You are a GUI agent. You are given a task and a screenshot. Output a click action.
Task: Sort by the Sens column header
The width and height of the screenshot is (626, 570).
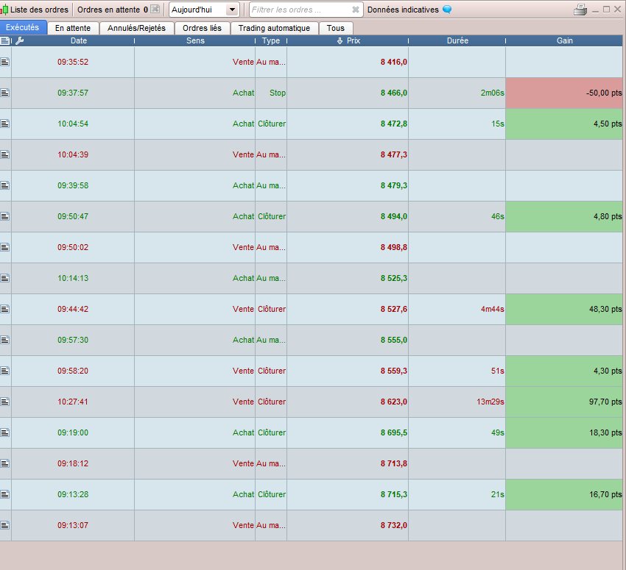[x=195, y=40]
